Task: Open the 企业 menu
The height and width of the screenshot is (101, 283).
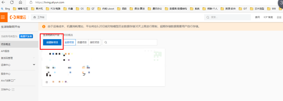Action: click(x=279, y=17)
